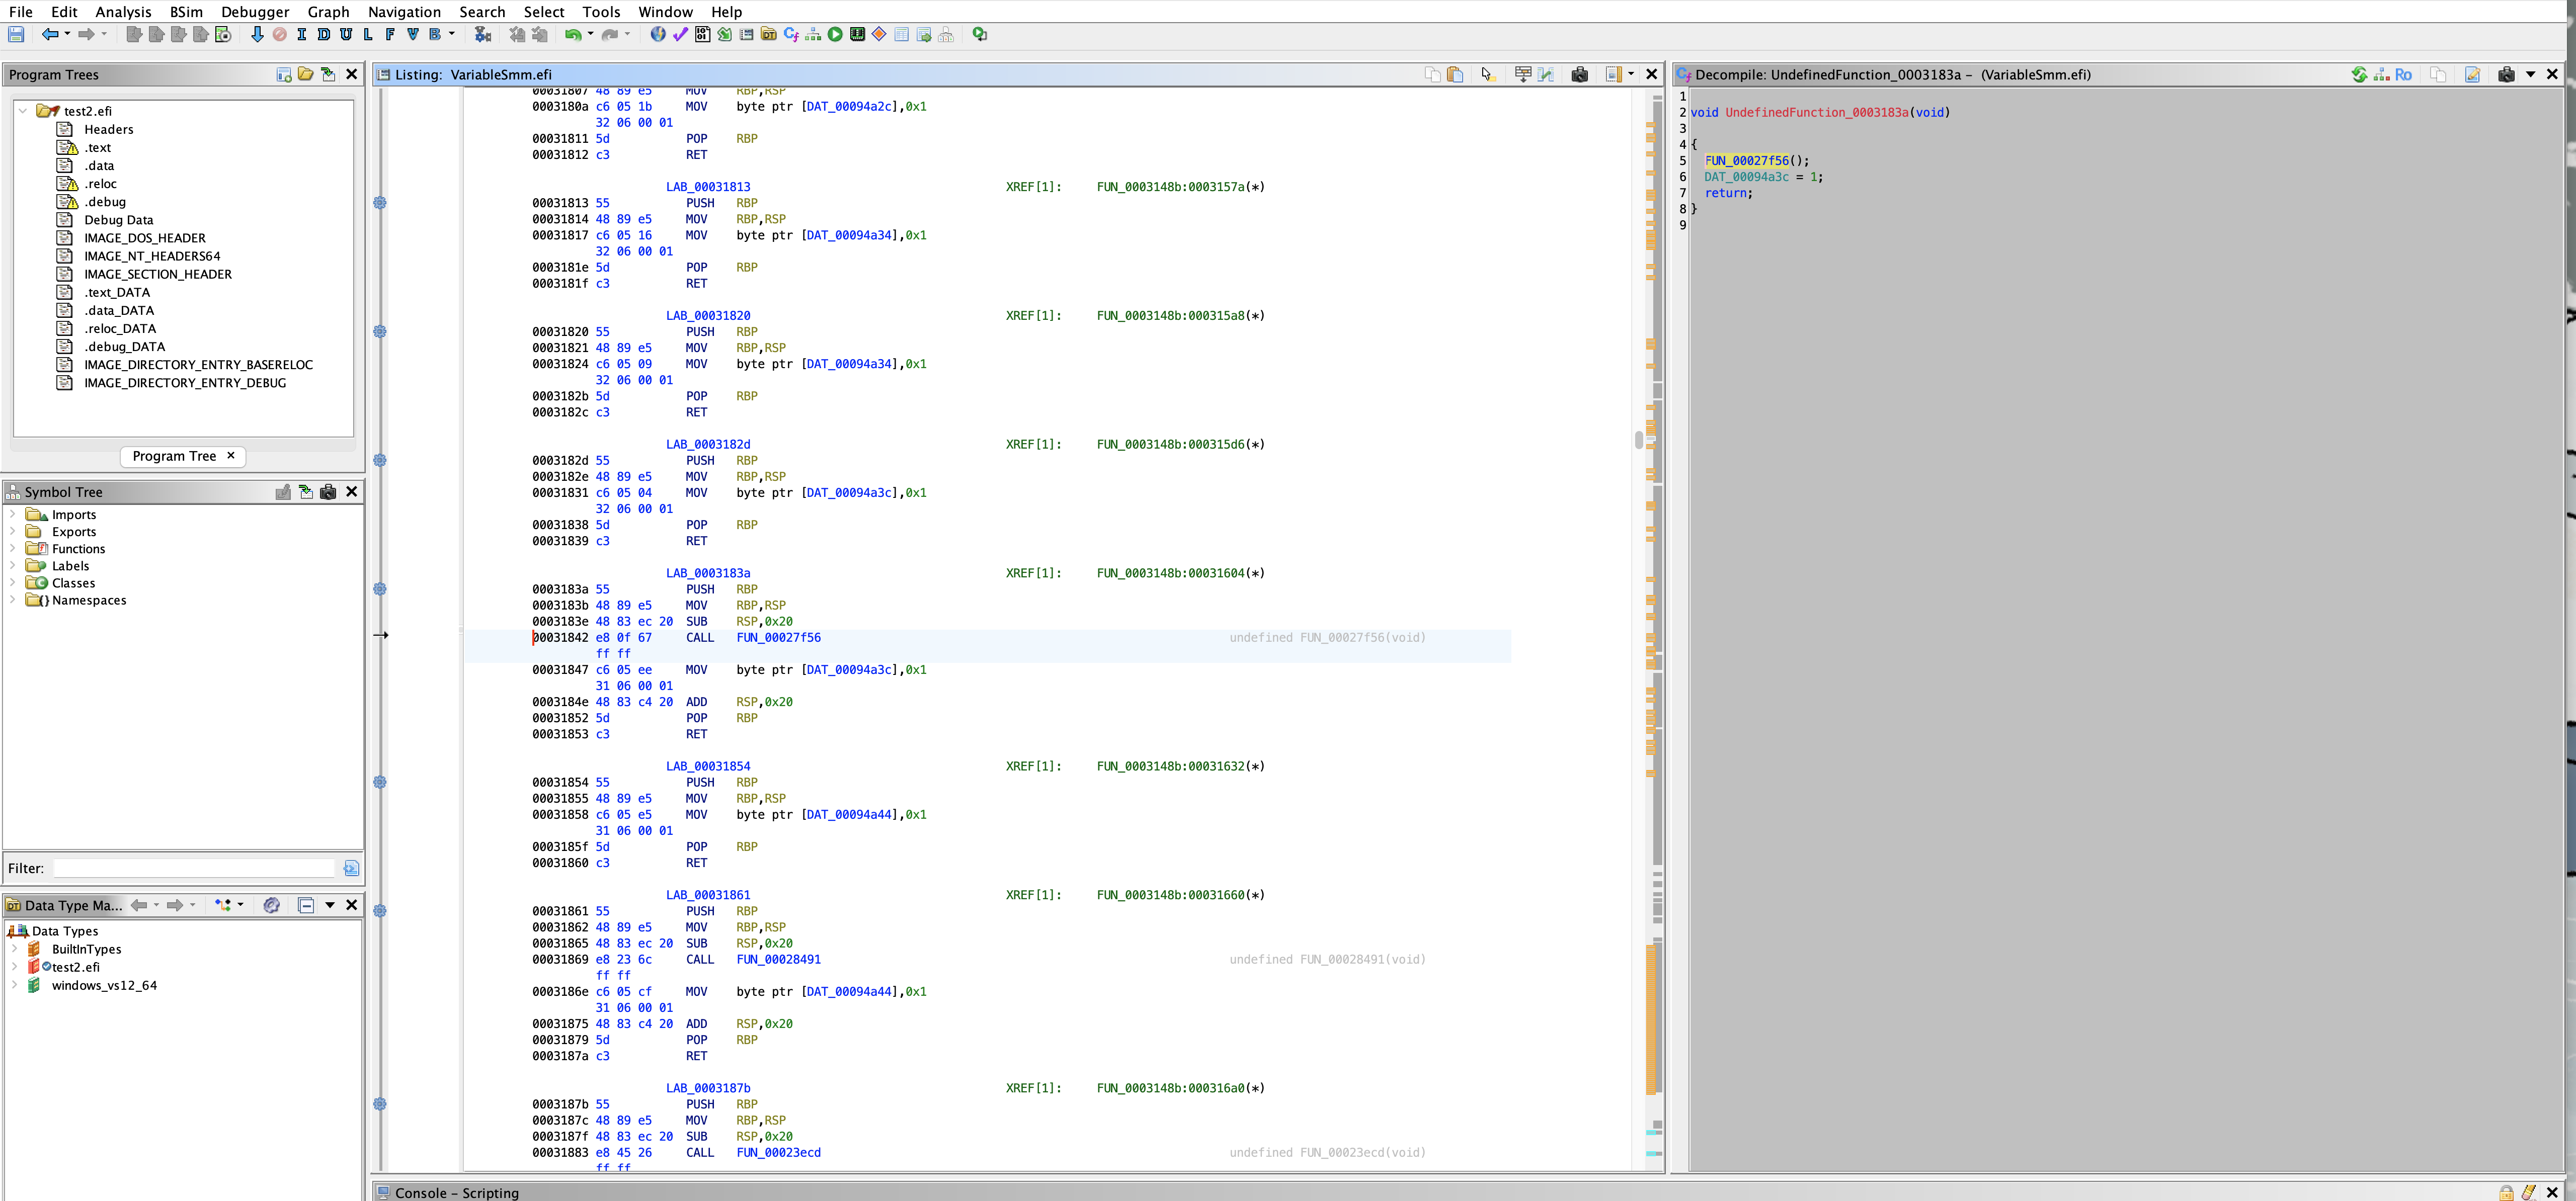Click the undo arrow in toolbar
This screenshot has height=1201, width=2576.
[572, 35]
